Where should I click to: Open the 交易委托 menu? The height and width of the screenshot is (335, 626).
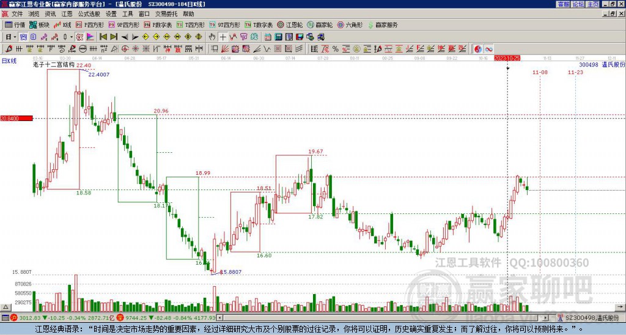pyautogui.click(x=166, y=14)
